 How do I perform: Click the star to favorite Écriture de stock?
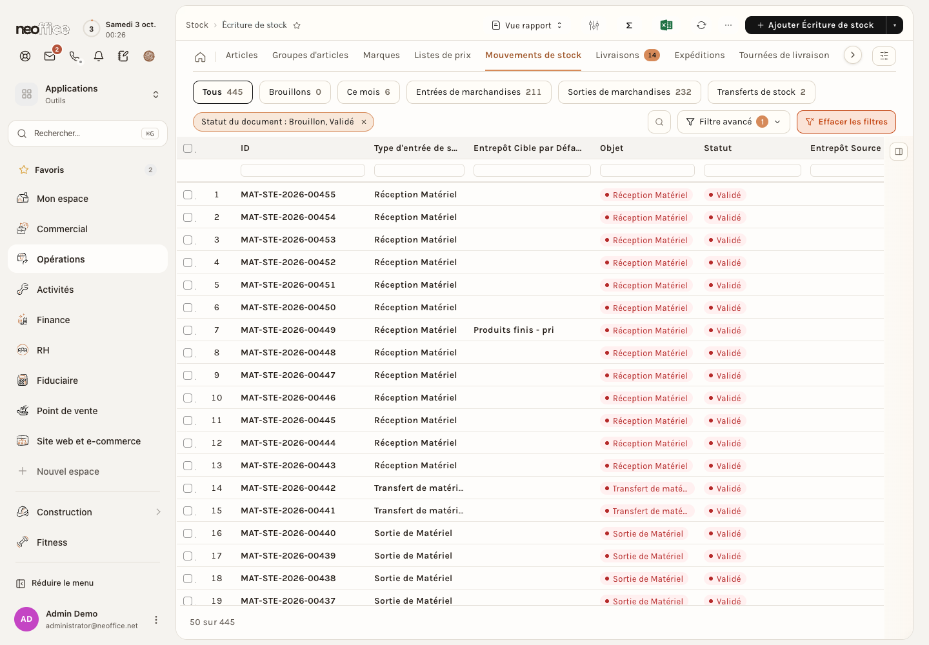click(x=297, y=25)
